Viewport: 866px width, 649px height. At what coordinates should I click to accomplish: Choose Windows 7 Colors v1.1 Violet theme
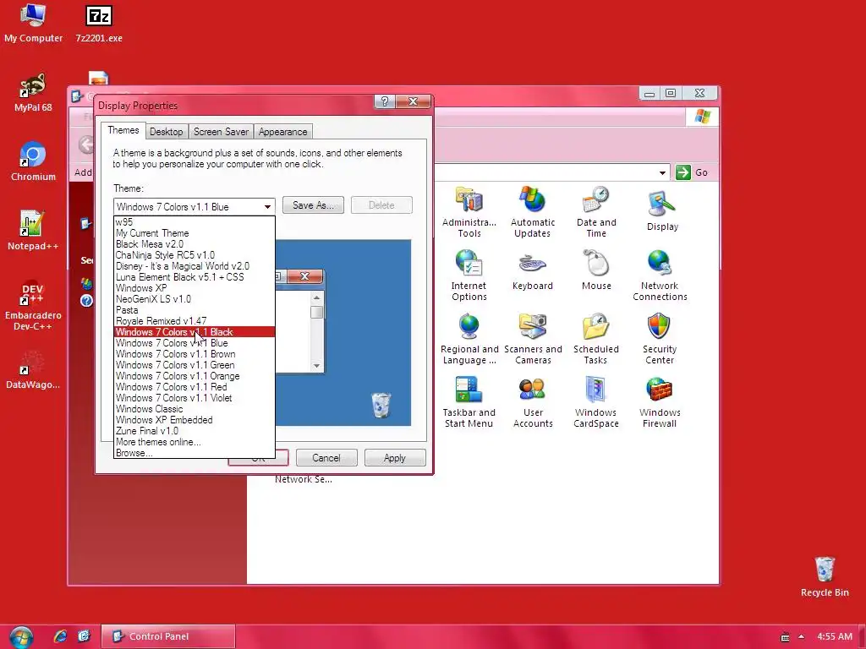(195, 398)
